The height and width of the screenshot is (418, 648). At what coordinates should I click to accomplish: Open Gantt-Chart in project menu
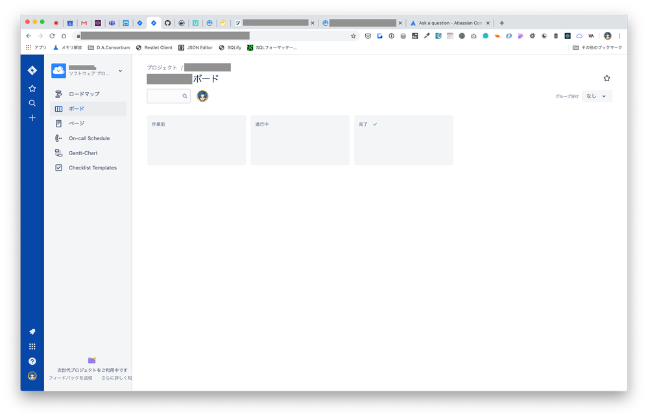coord(88,153)
